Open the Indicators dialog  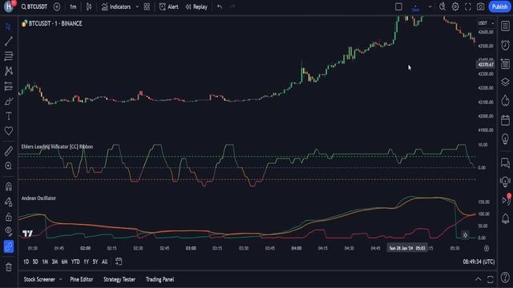tap(116, 7)
